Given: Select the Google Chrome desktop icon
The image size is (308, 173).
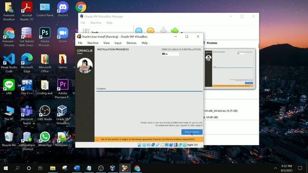Looking at the screenshot, I should pos(81,7).
